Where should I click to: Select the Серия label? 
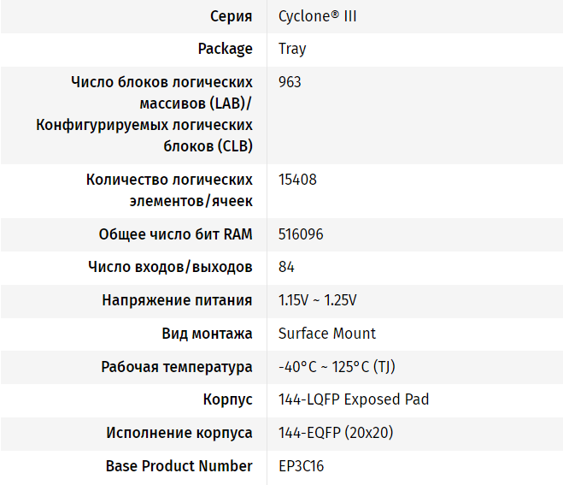230,16
